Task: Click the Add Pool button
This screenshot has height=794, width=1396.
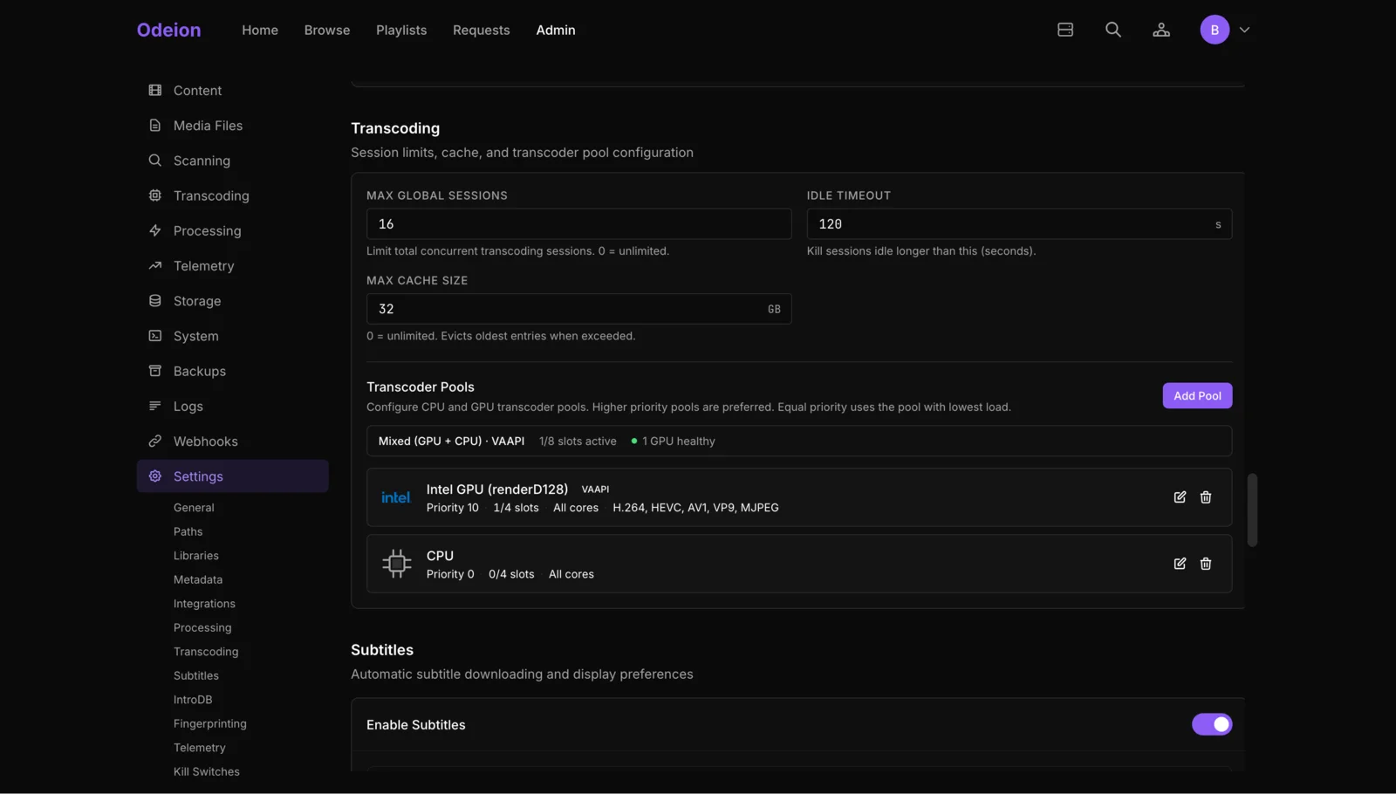Action: [x=1197, y=395]
